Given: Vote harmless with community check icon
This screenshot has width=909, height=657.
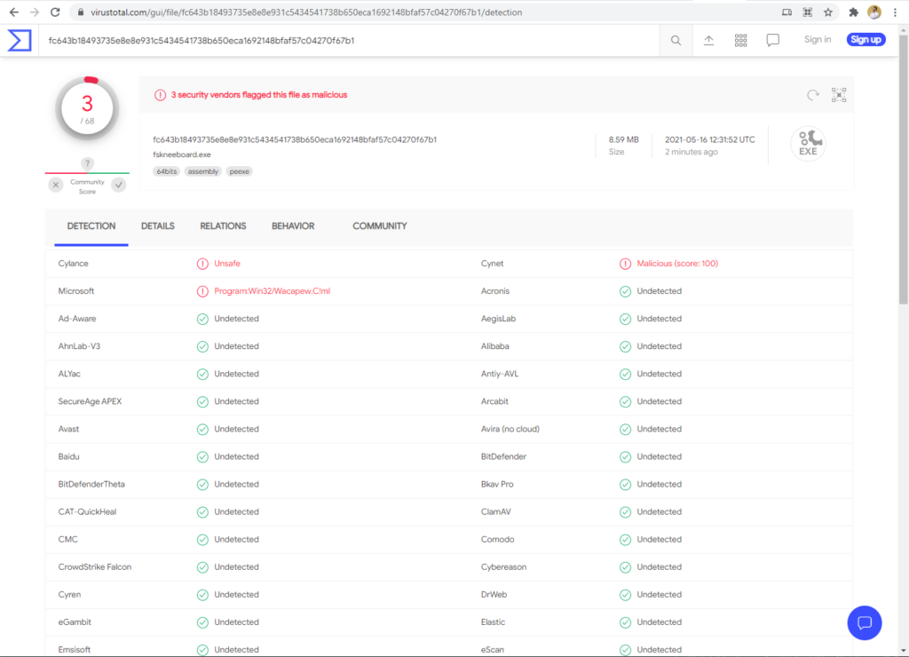Looking at the screenshot, I should (119, 185).
